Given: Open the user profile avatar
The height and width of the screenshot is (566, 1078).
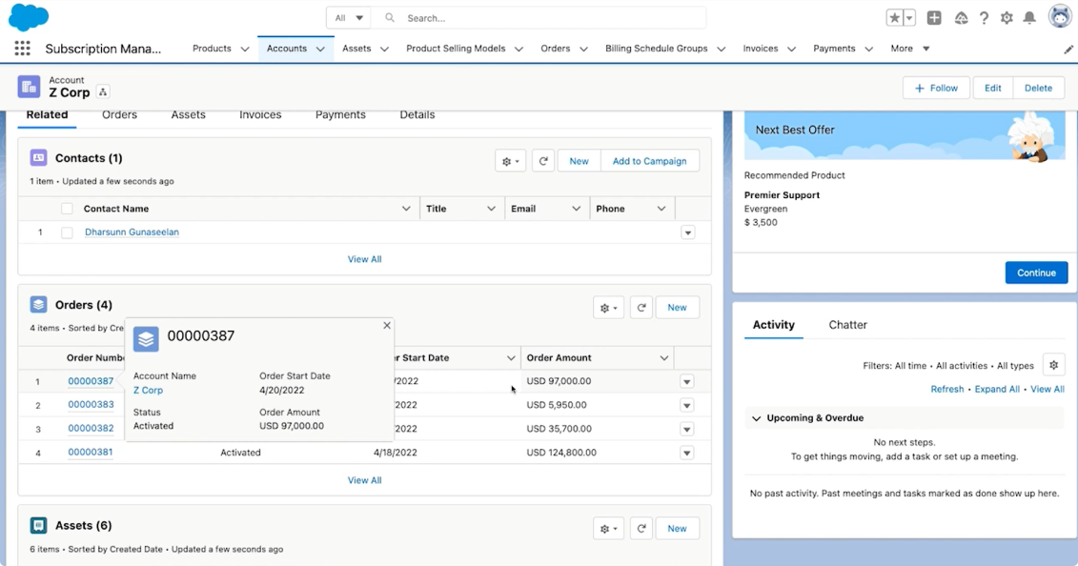Looking at the screenshot, I should (1060, 16).
